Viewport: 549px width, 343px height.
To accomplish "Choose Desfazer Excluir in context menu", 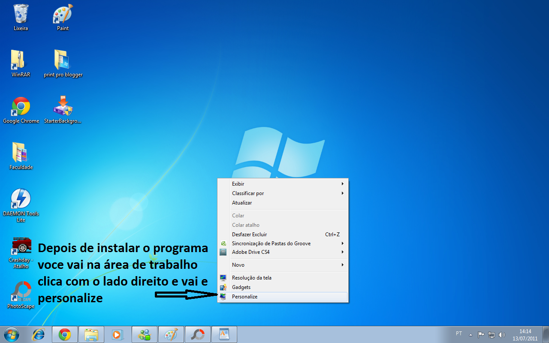I will (283, 235).
